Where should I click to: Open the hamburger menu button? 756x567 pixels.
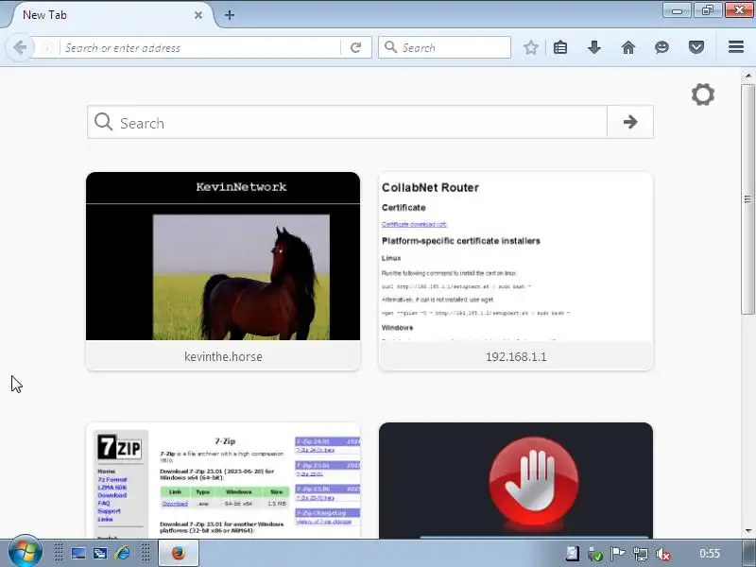point(736,46)
